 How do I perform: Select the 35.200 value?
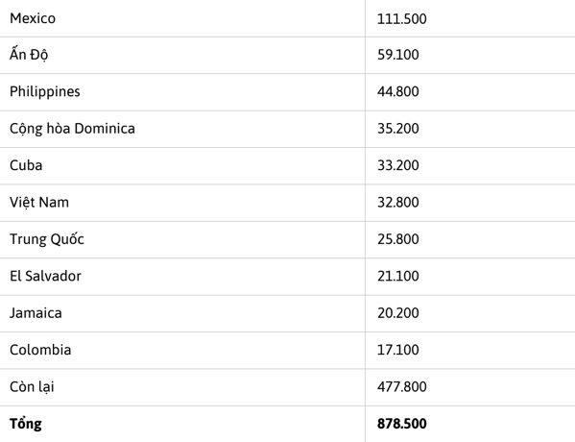[x=398, y=129]
